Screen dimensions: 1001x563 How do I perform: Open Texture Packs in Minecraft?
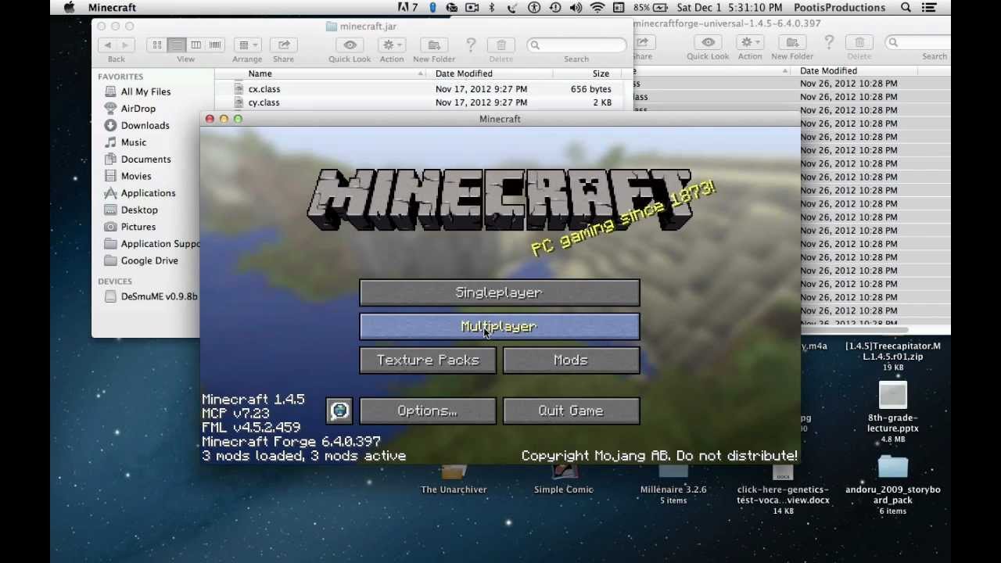(x=428, y=360)
